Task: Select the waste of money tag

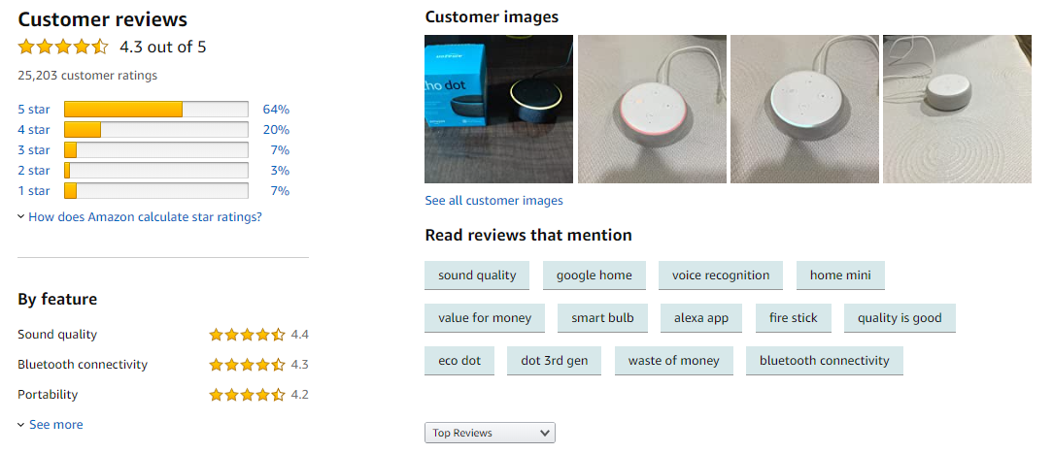Action: point(673,361)
